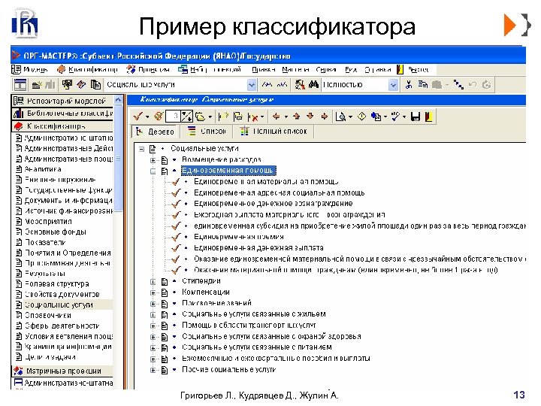The image size is (541, 406).
Task: Collapse the Единовременная помощь node
Action: [x=153, y=171]
